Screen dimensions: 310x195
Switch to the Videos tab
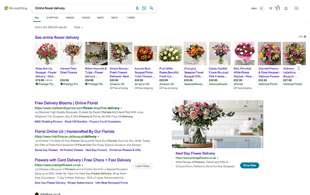[x=85, y=18]
